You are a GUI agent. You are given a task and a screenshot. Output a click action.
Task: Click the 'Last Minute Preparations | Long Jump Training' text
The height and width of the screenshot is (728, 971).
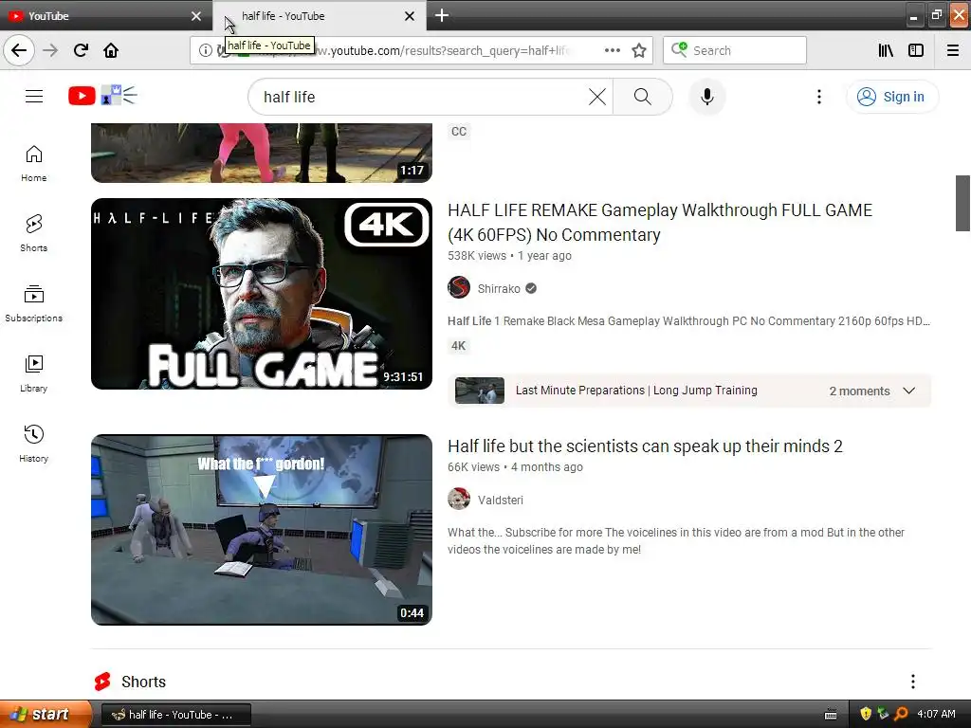pos(636,391)
